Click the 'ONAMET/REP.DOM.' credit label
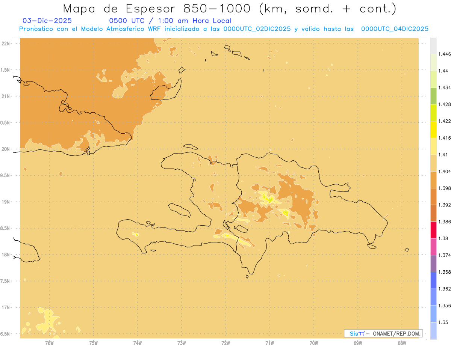451x348 pixels. pos(397,333)
